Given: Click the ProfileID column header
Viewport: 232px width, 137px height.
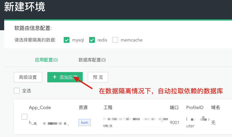Looking at the screenshot, I should click(x=195, y=107).
